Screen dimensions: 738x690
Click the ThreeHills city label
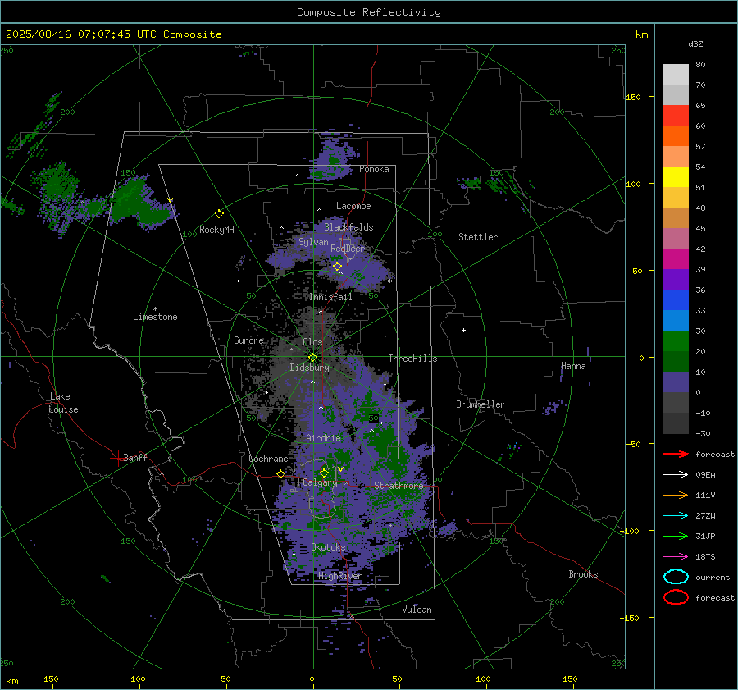coord(412,359)
